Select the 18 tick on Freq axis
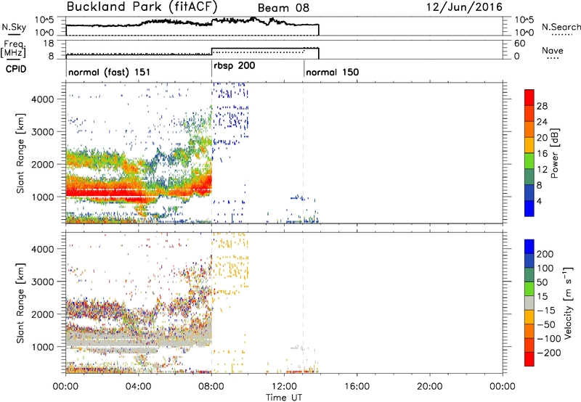 [x=49, y=44]
